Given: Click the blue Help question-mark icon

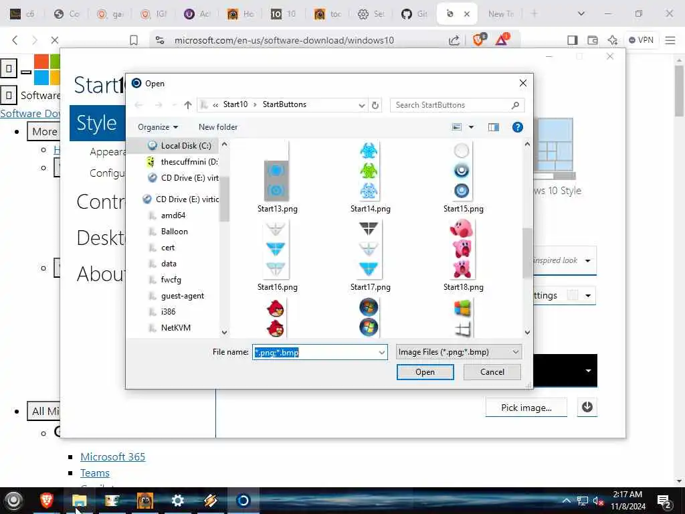Looking at the screenshot, I should 518,127.
